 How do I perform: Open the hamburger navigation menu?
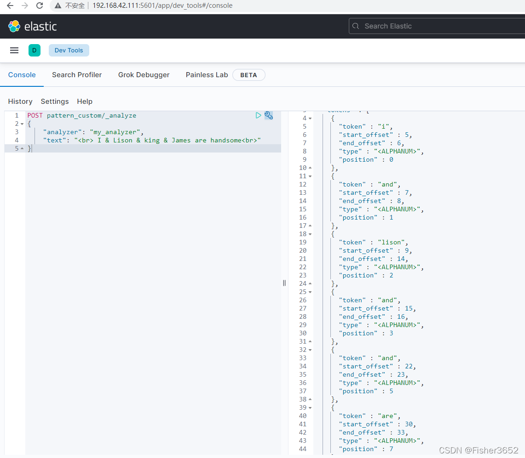[14, 50]
